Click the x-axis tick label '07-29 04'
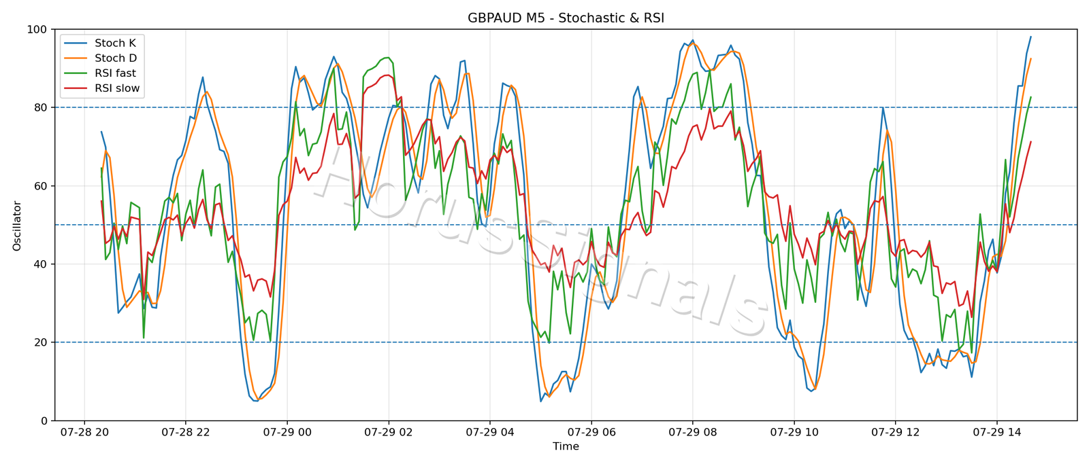 tap(489, 432)
